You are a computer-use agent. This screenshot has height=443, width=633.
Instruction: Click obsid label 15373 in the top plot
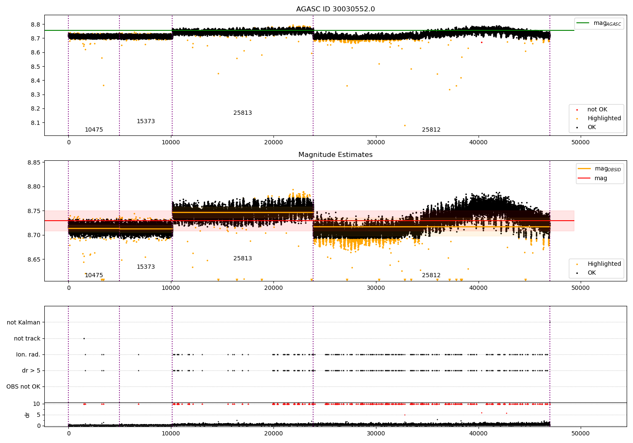[x=146, y=122]
